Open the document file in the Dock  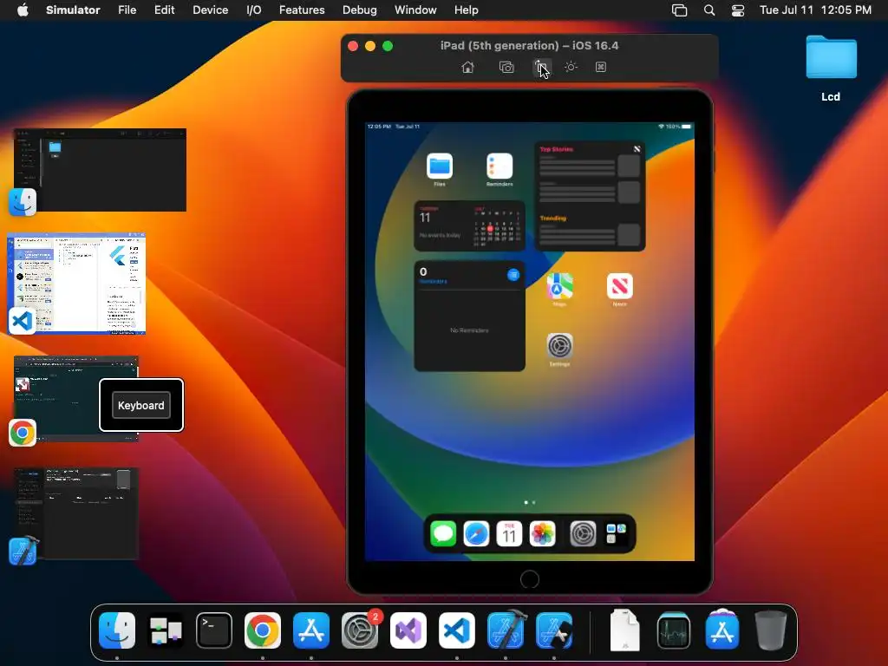(x=624, y=630)
